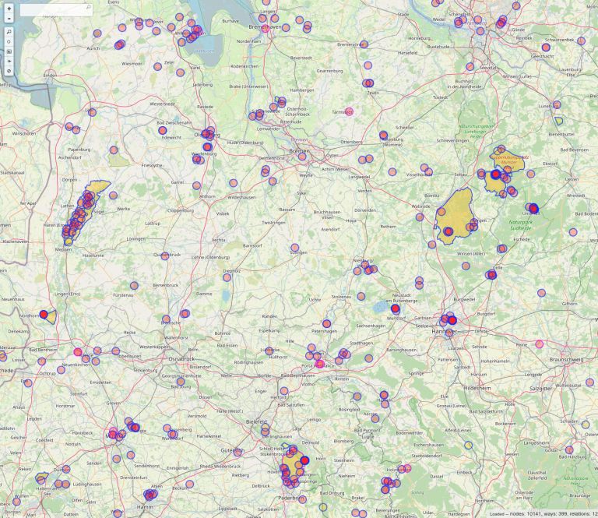Click the red marker at Unterlüß

534,208
